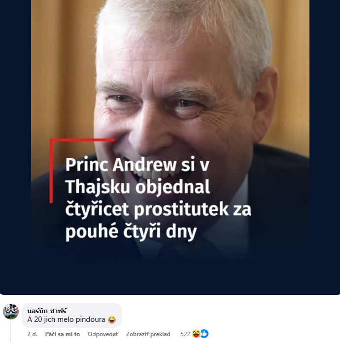Click headline line "pouhé čtyři dny"
Viewport: 340px width, 346px height.
[131, 231]
